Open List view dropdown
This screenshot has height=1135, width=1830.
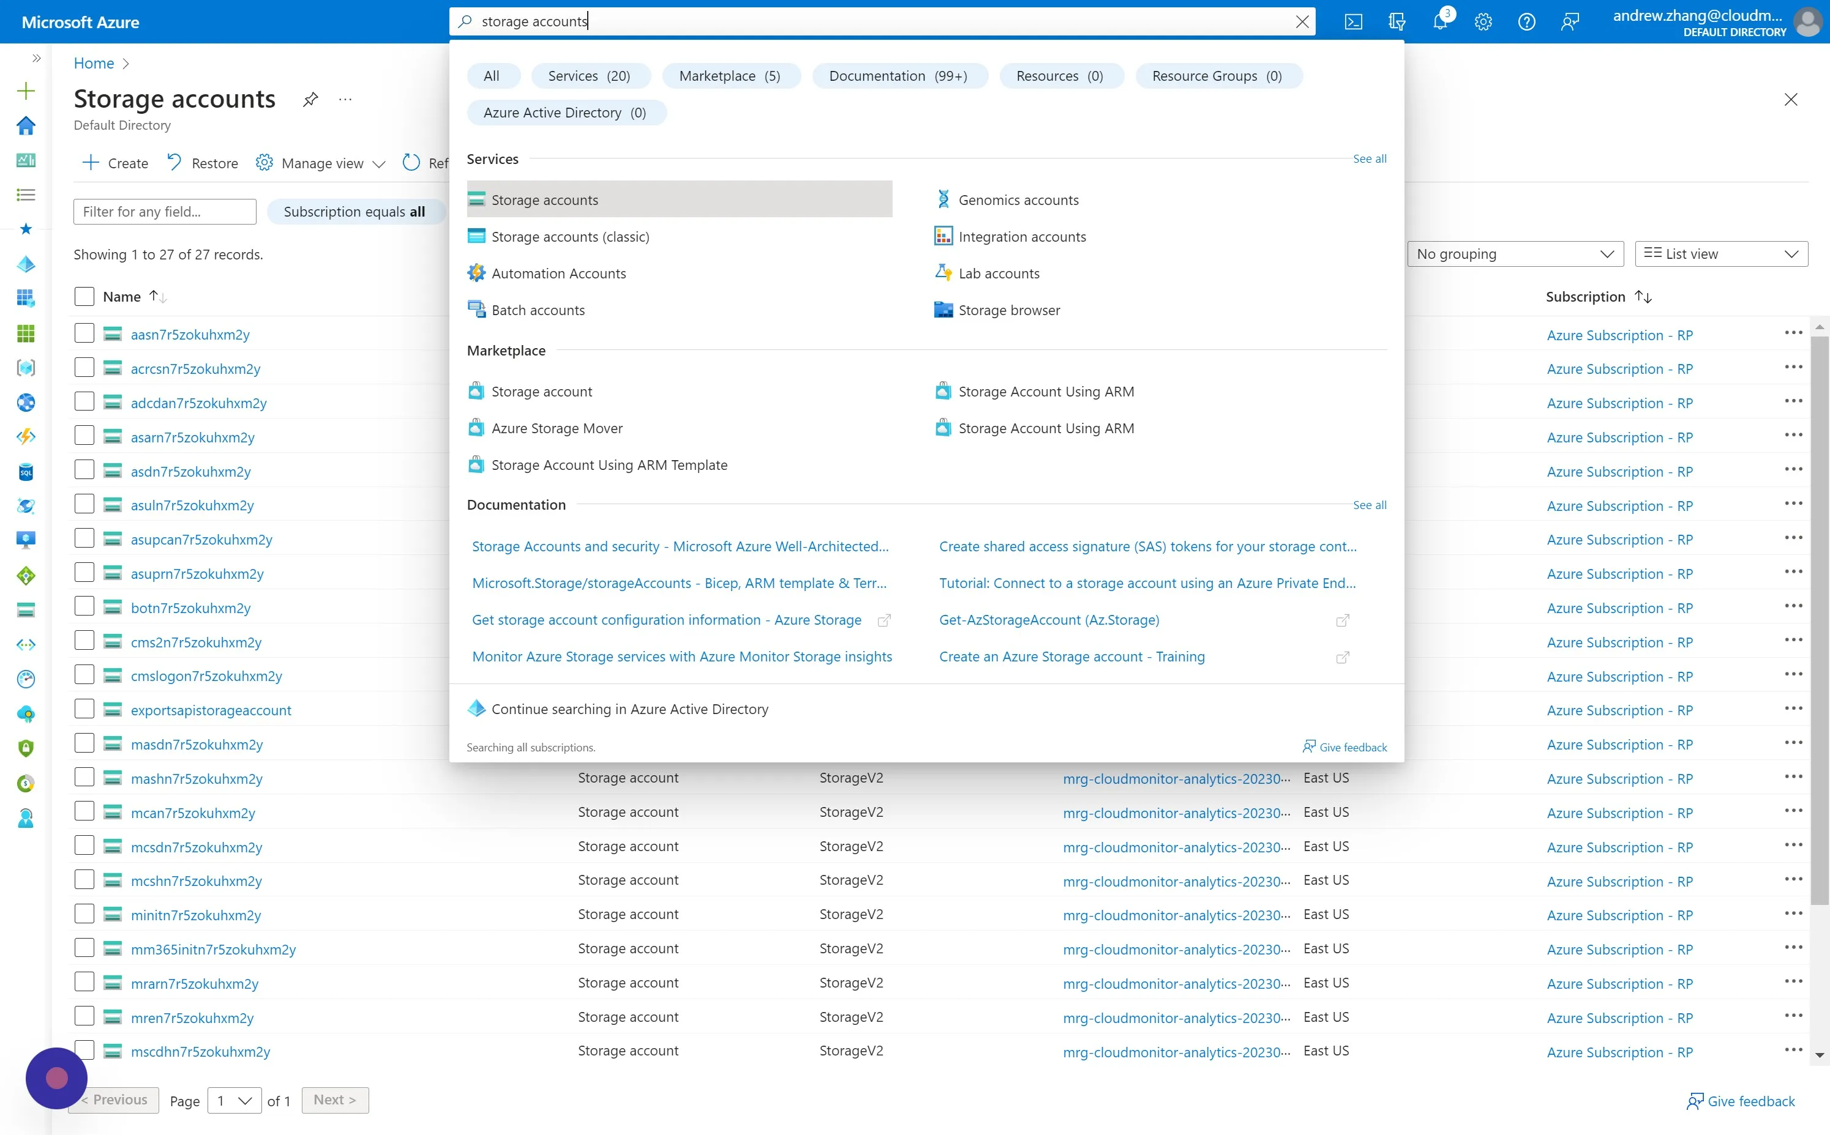click(x=1721, y=254)
